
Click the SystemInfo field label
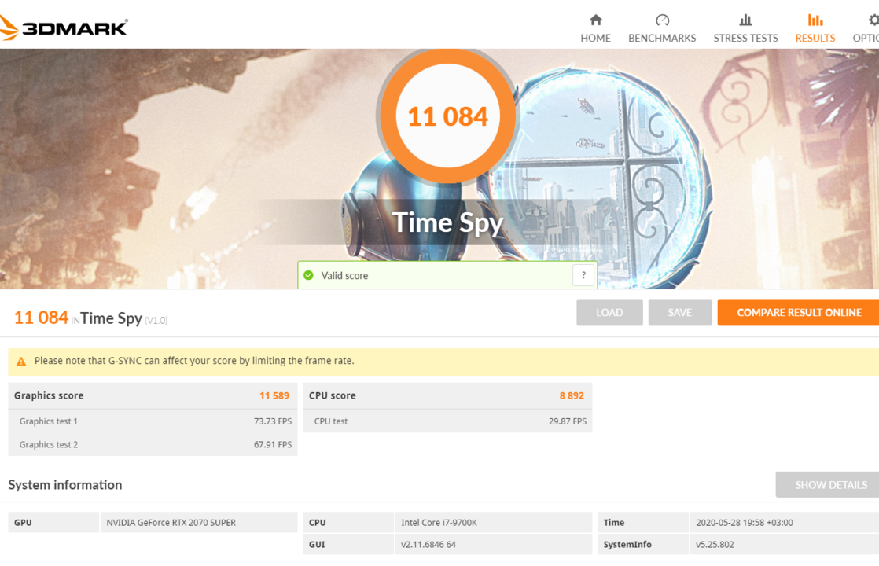(627, 544)
